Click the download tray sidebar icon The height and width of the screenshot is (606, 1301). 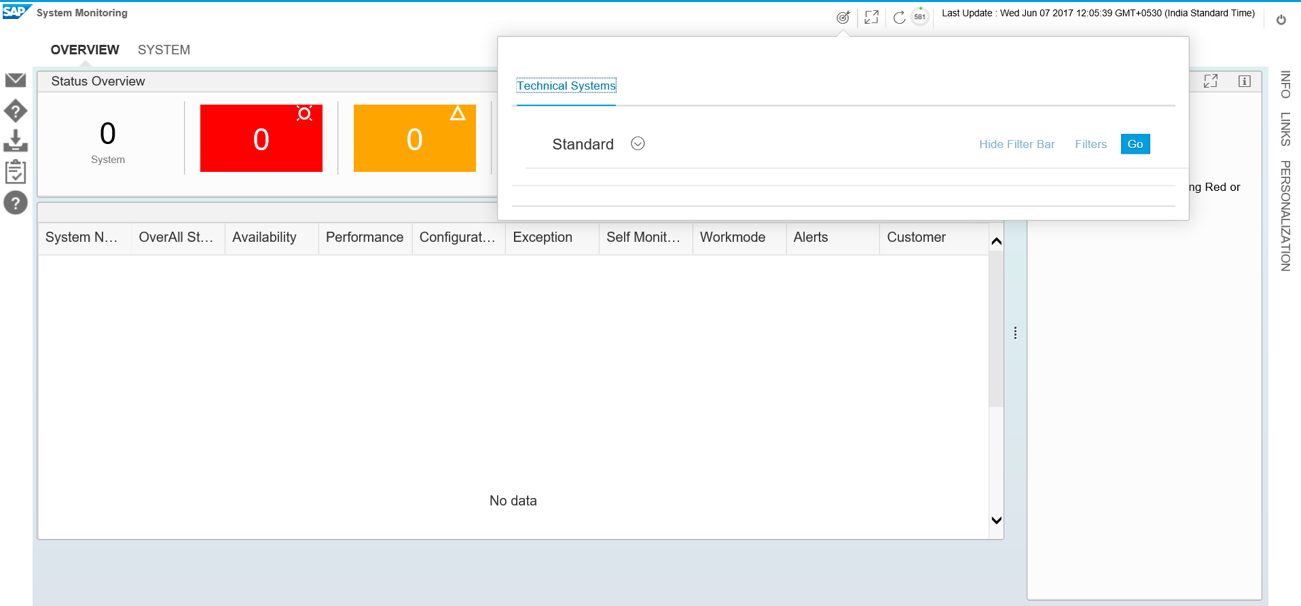(x=16, y=141)
